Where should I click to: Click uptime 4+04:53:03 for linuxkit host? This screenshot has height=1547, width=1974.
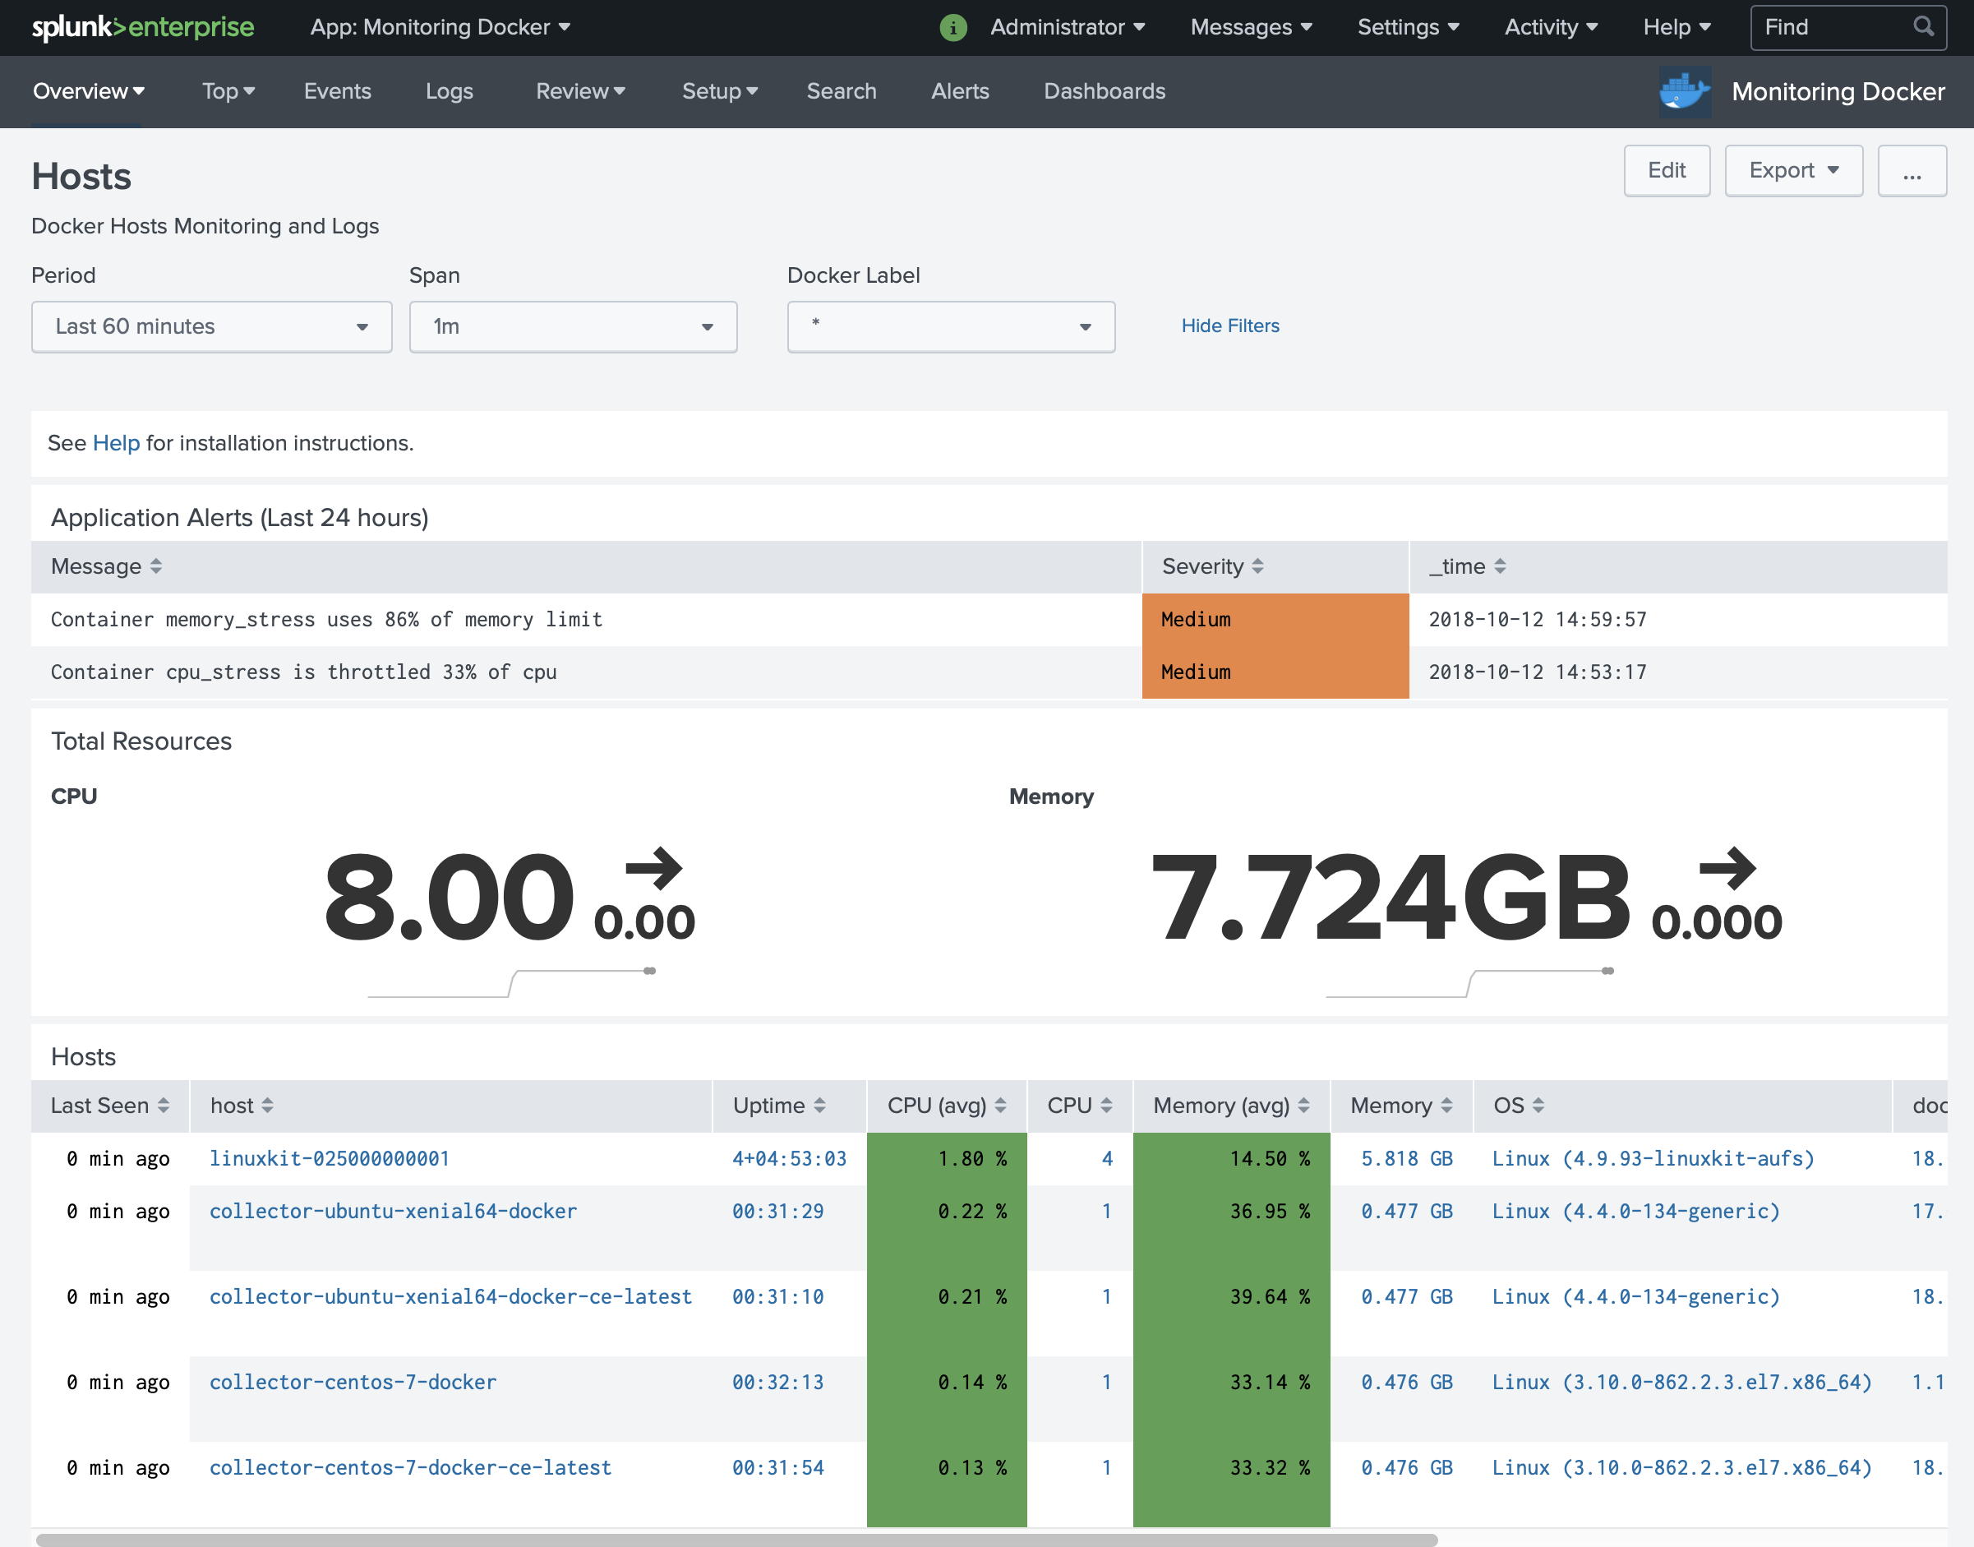tap(789, 1159)
